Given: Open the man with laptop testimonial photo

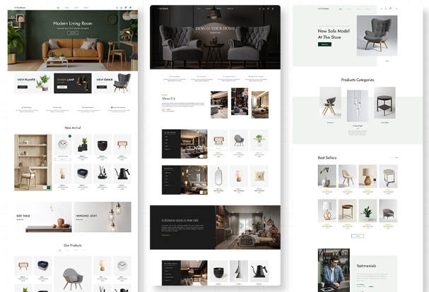Looking at the screenshot, I should (334, 270).
